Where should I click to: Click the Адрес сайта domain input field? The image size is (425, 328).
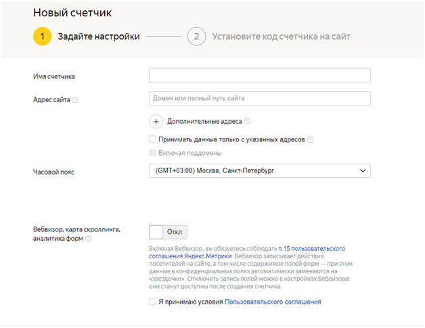click(x=259, y=99)
